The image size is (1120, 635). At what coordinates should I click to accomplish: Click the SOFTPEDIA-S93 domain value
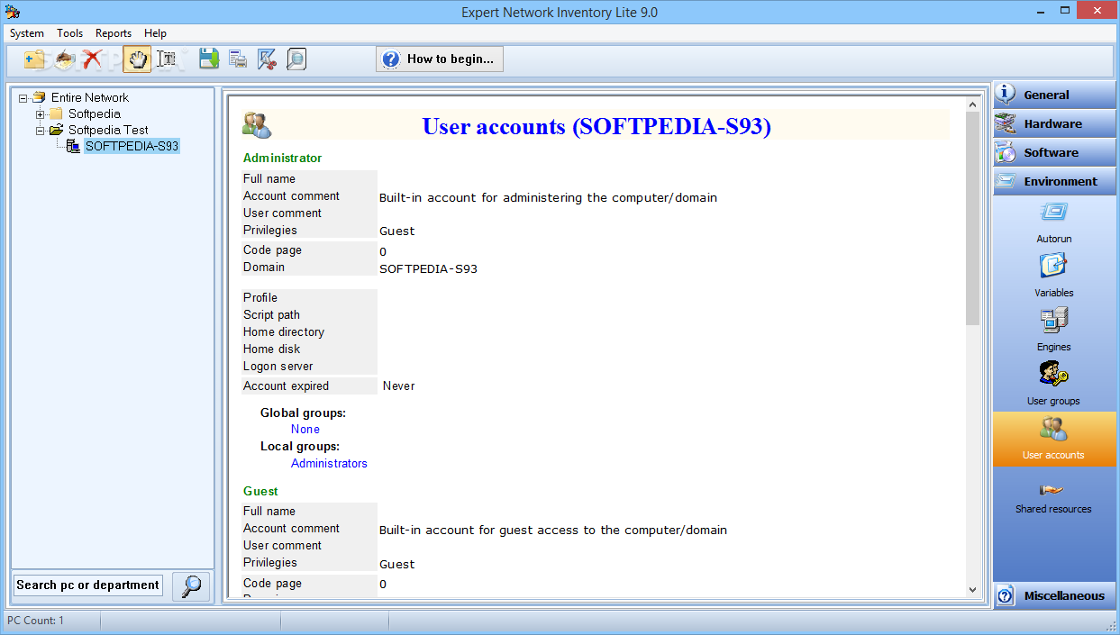click(428, 268)
